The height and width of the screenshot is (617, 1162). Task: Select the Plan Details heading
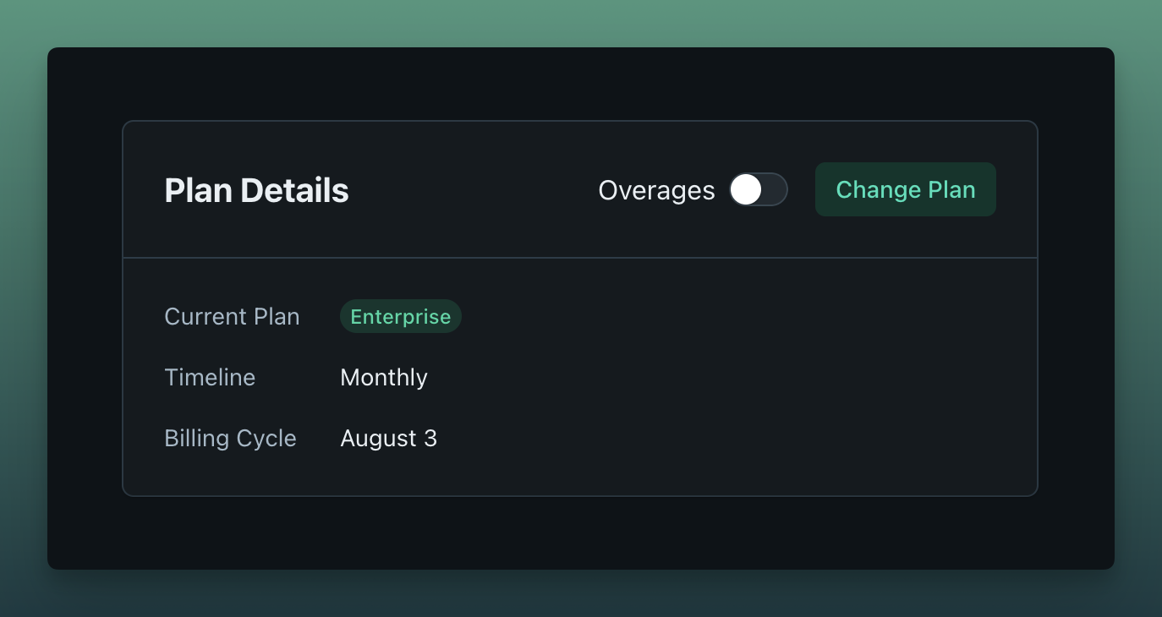coord(256,191)
